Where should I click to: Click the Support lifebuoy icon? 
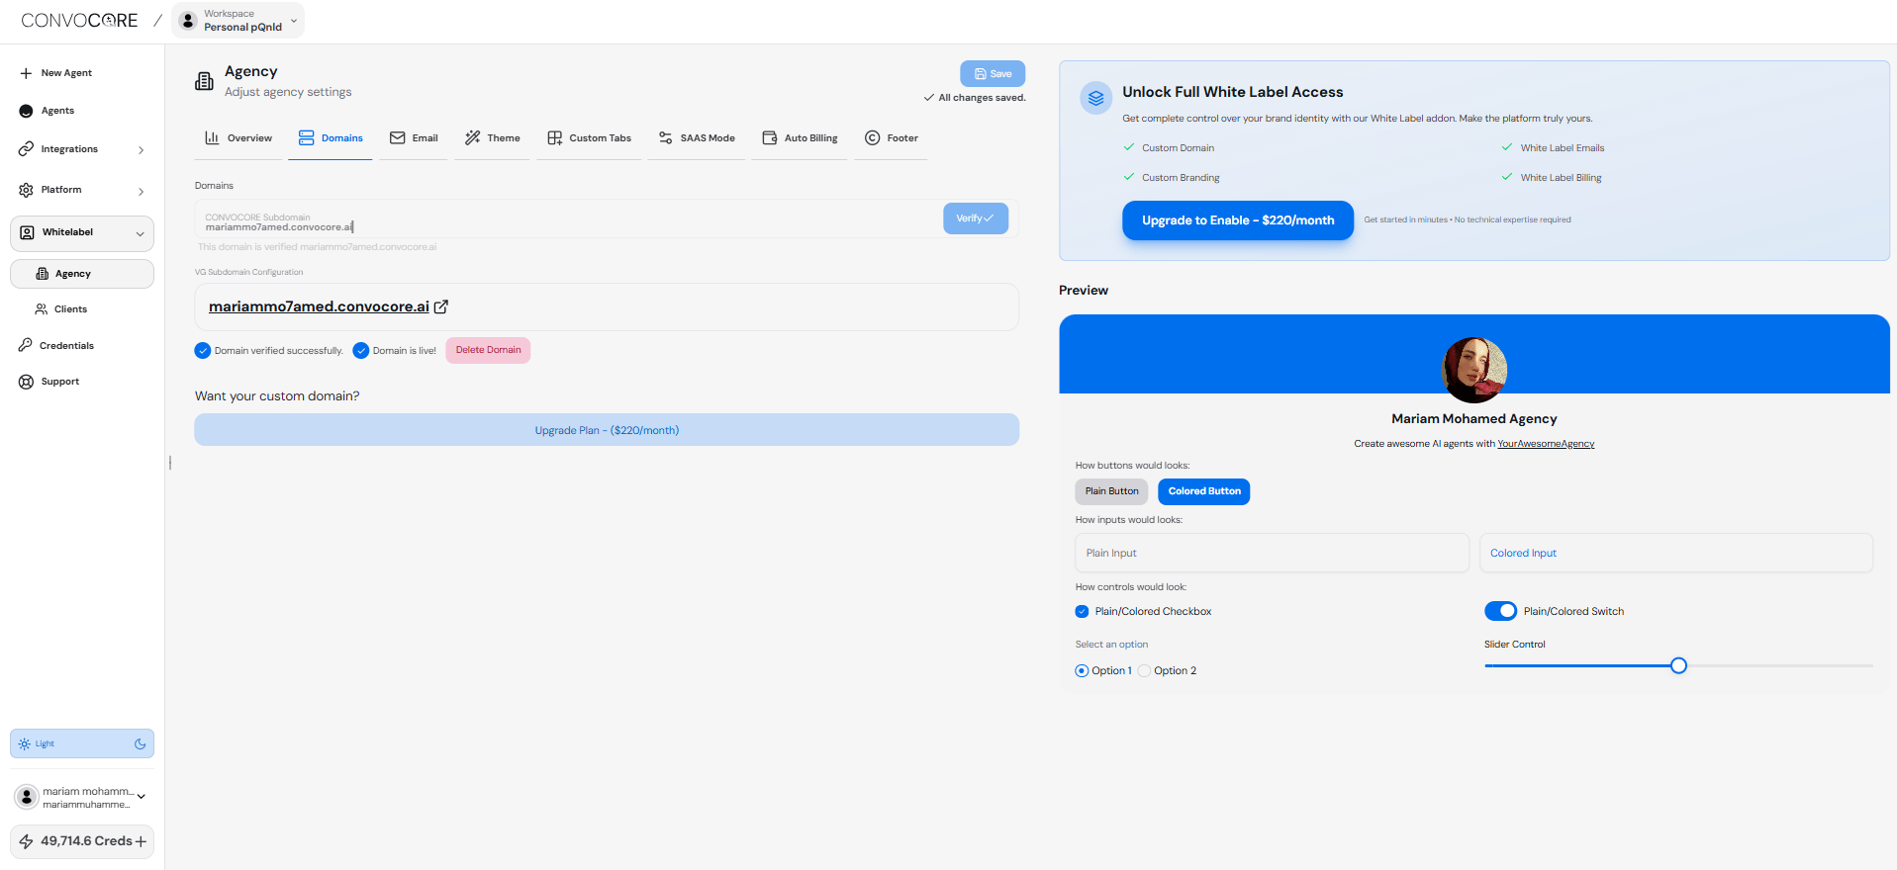tap(26, 382)
